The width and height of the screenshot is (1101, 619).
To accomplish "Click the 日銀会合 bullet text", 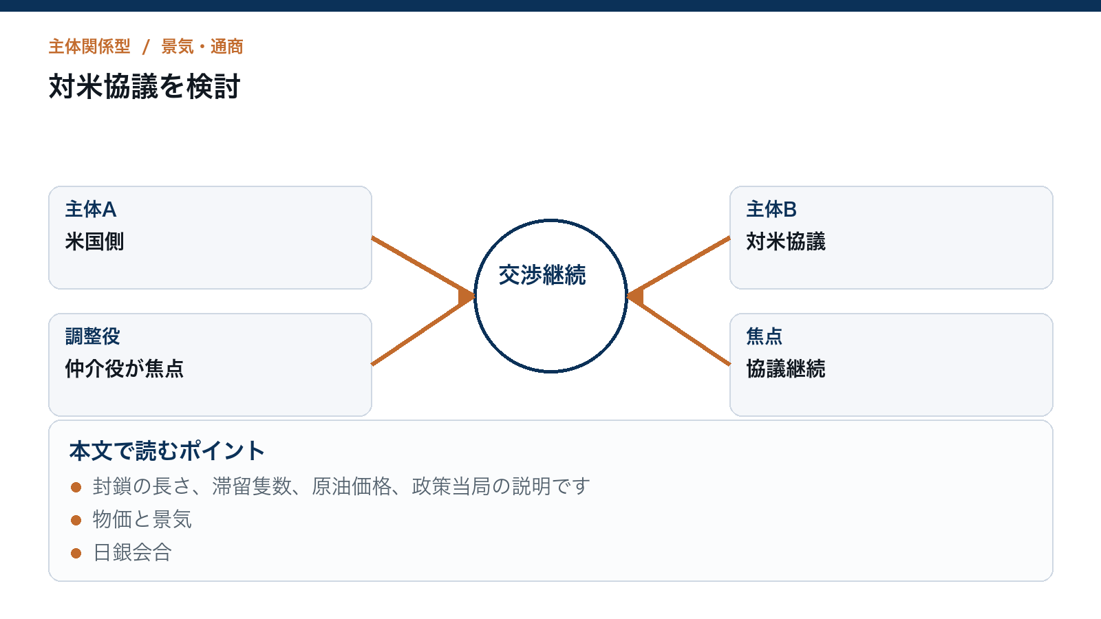I will [x=132, y=553].
